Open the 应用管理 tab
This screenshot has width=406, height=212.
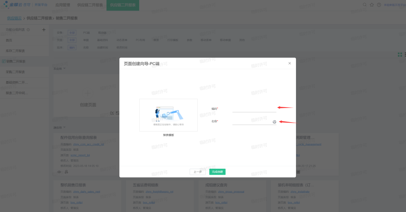click(x=63, y=5)
